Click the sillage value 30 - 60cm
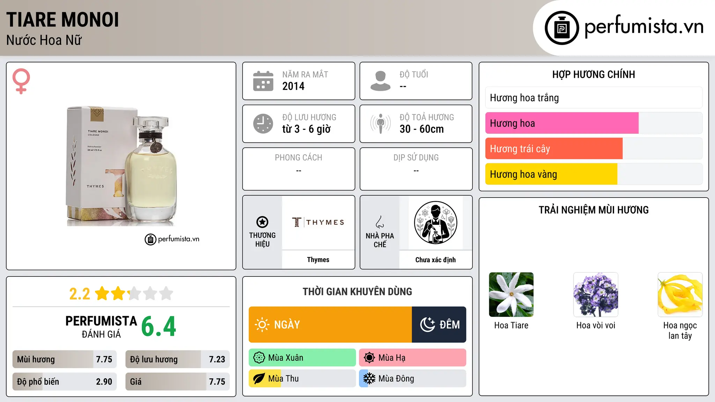The width and height of the screenshot is (715, 402). [x=422, y=129]
